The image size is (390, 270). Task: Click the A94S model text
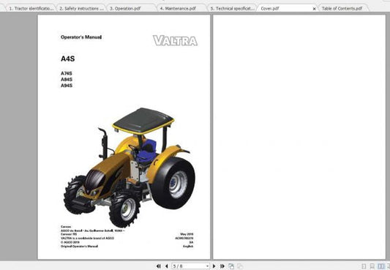point(67,86)
